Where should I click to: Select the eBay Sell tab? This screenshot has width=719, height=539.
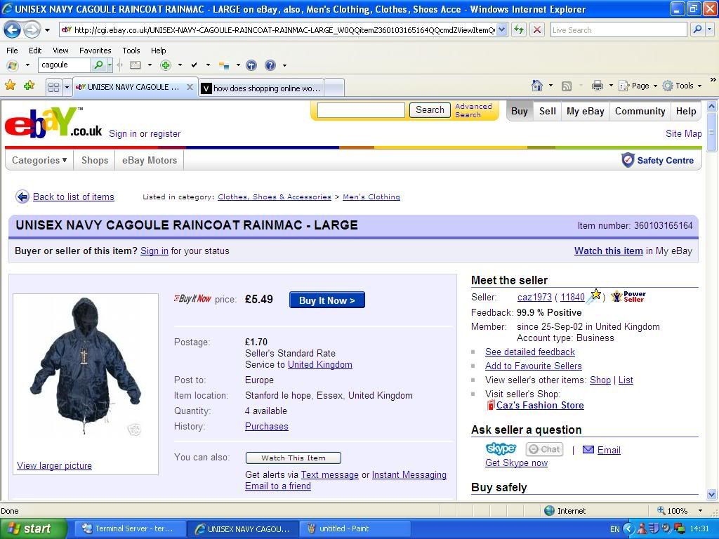(x=547, y=111)
